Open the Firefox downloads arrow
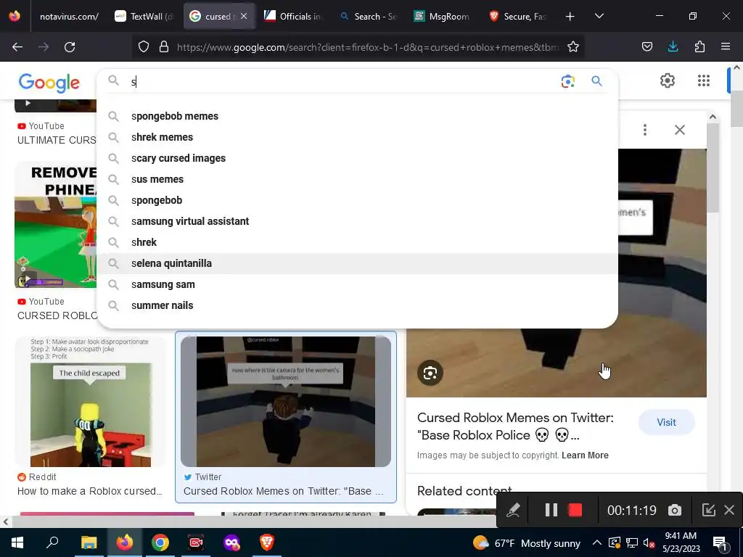This screenshot has height=557, width=743. pyautogui.click(x=673, y=47)
